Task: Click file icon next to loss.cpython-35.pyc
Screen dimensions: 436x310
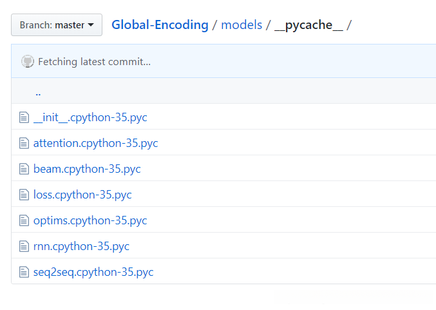Action: [24, 195]
